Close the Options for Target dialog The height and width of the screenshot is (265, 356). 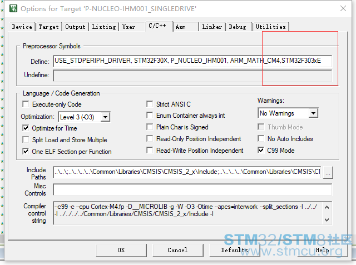[x=343, y=9]
